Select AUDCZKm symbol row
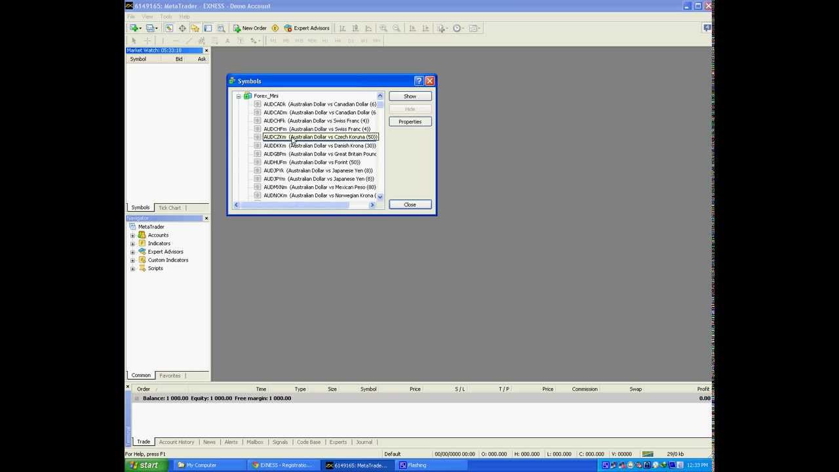The width and height of the screenshot is (839, 472). click(321, 137)
